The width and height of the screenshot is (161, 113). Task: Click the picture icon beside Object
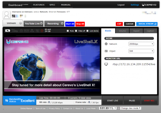click(x=106, y=51)
